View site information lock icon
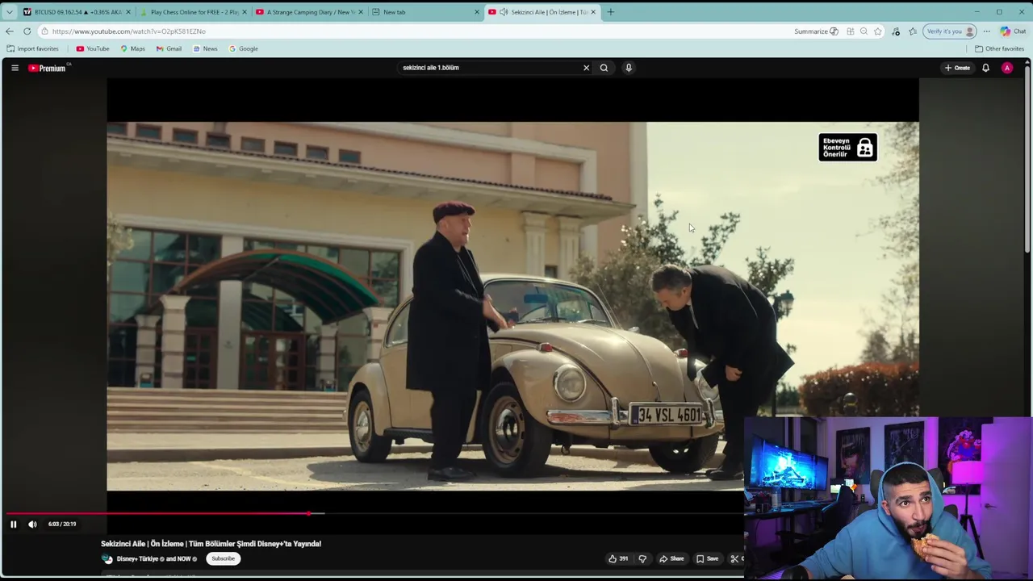This screenshot has height=581, width=1033. (x=45, y=31)
